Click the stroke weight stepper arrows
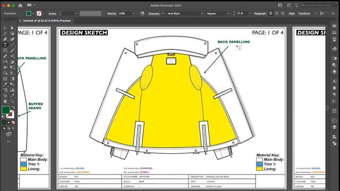This screenshot has width=340, height=191. 60,13
